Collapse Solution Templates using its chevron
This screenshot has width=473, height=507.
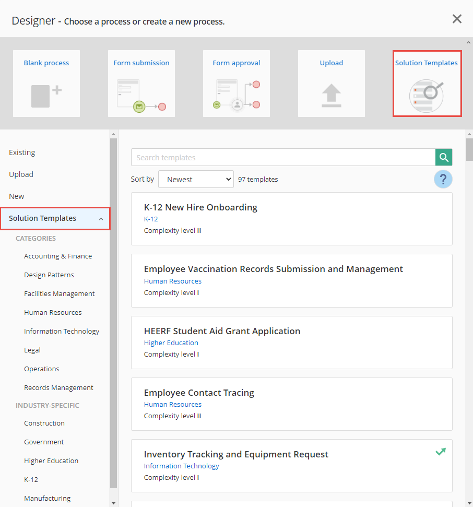click(100, 218)
